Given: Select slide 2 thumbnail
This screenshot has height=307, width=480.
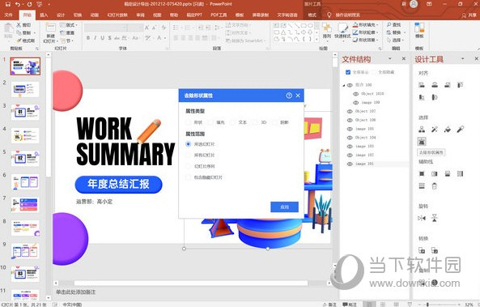Looking at the screenshot, I should 25,89.
